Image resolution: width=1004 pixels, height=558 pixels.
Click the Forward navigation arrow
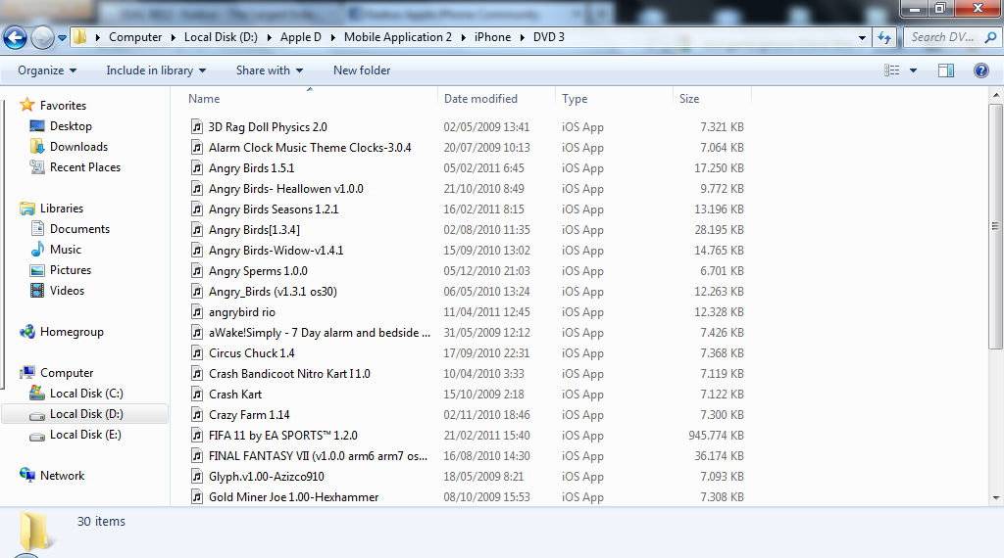click(42, 38)
